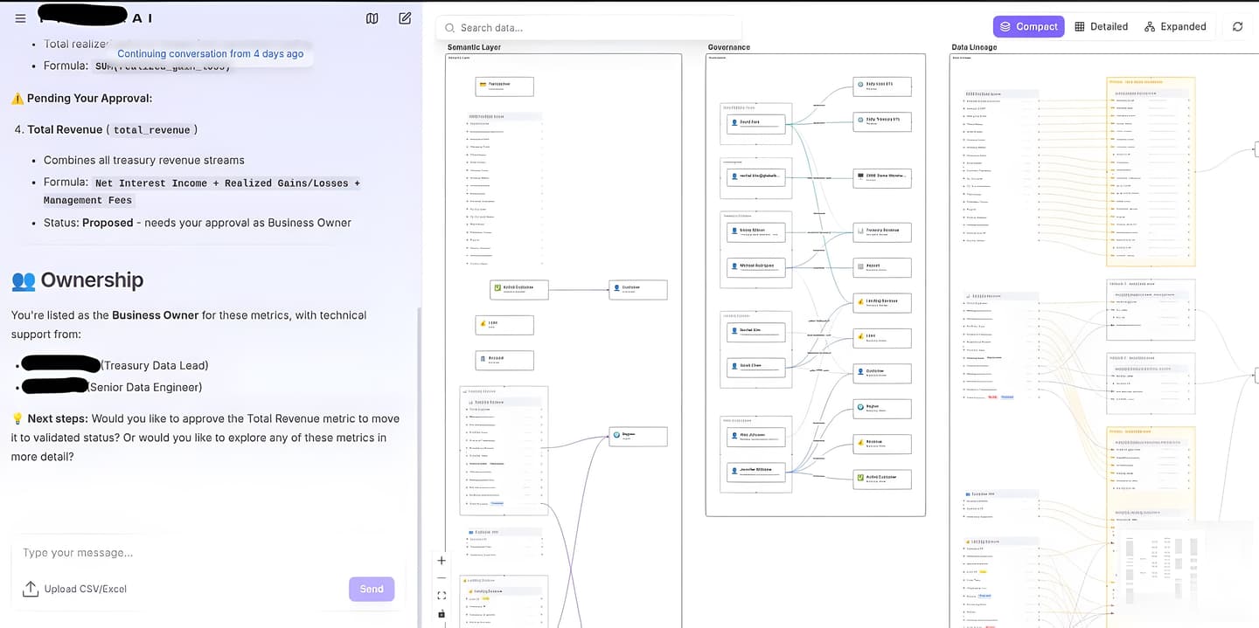Zoom out on the lineage canvas
This screenshot has height=628, width=1259.
coord(441,577)
